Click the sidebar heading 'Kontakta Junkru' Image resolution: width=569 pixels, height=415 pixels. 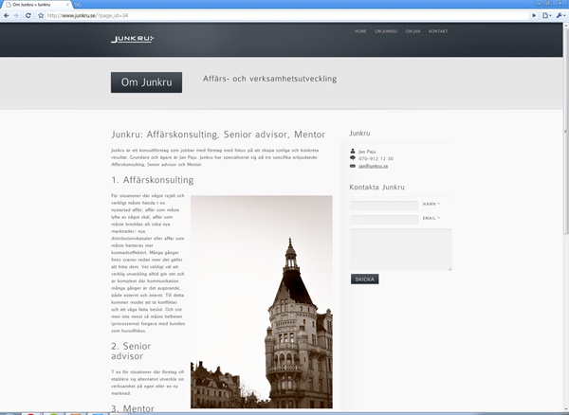pyautogui.click(x=376, y=188)
